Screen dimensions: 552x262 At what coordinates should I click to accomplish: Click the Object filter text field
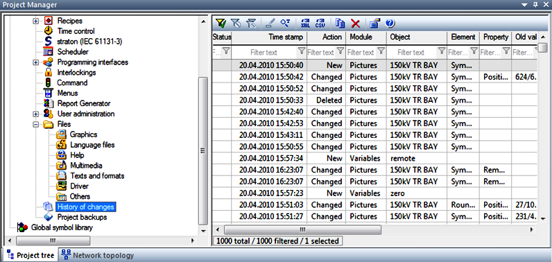click(x=411, y=53)
